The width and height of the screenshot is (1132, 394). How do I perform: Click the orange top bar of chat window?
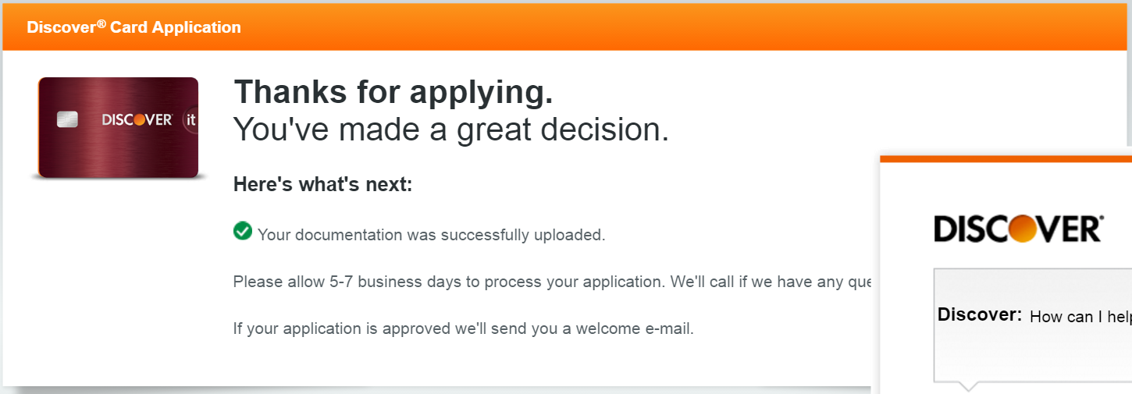pos(1006,159)
